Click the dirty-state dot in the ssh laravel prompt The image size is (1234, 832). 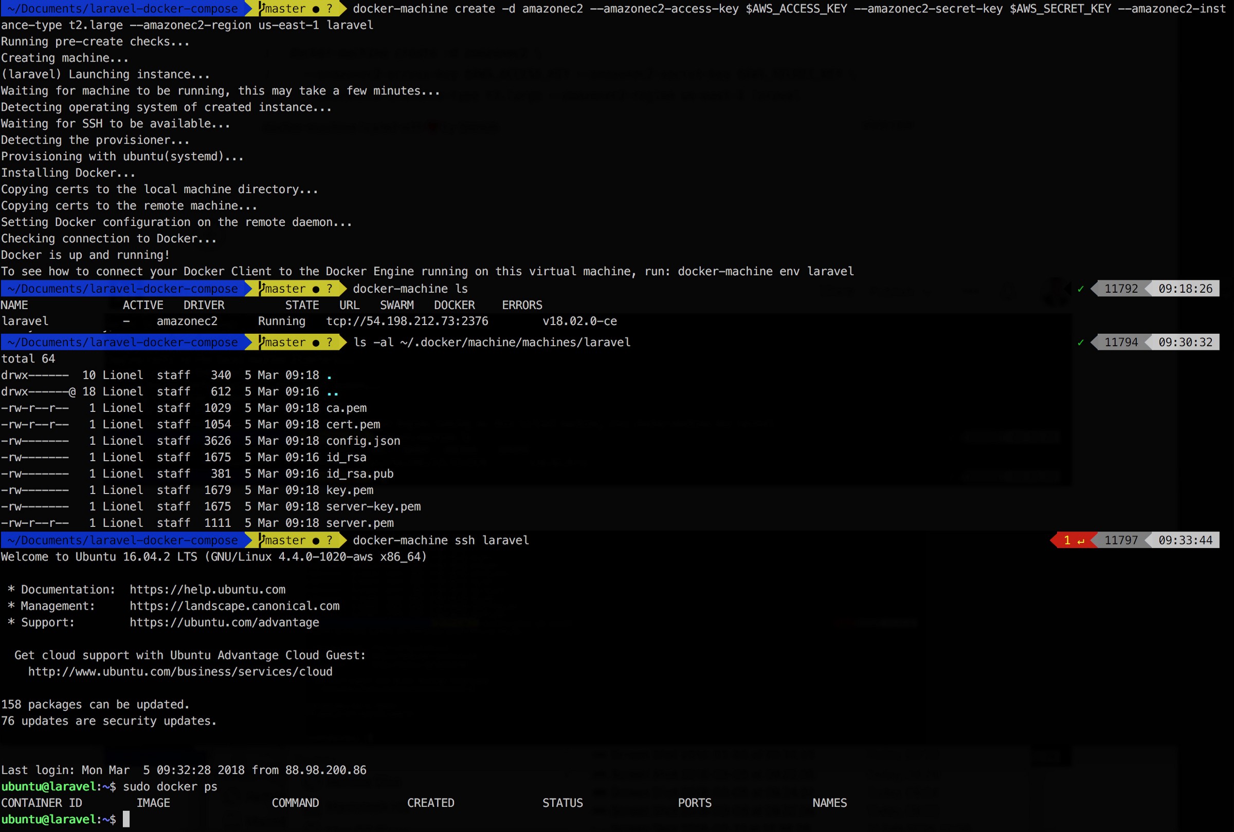point(316,541)
